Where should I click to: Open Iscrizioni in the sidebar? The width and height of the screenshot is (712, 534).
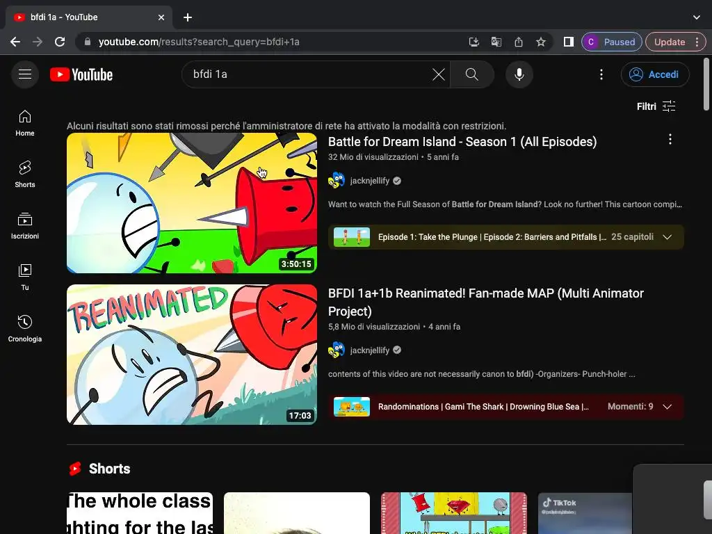click(25, 226)
